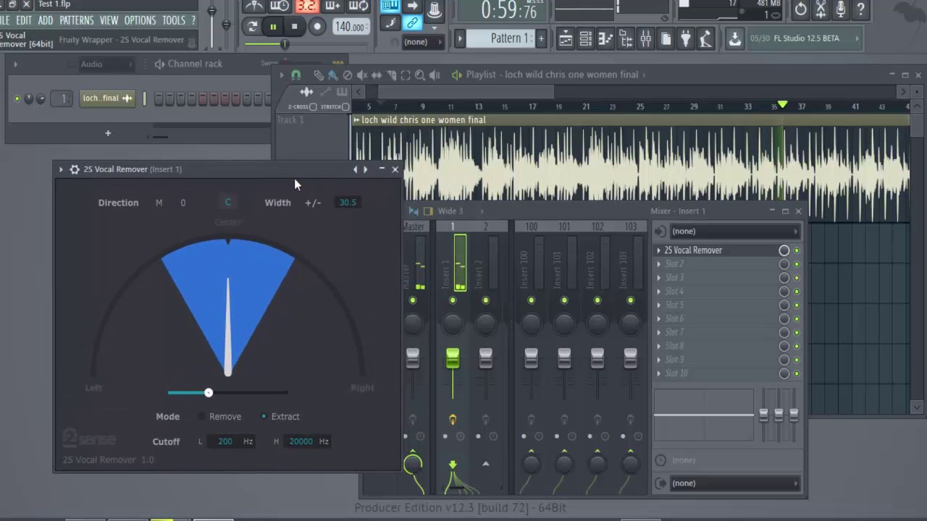The image size is (927, 521).
Task: Click the record button
Action: (316, 27)
